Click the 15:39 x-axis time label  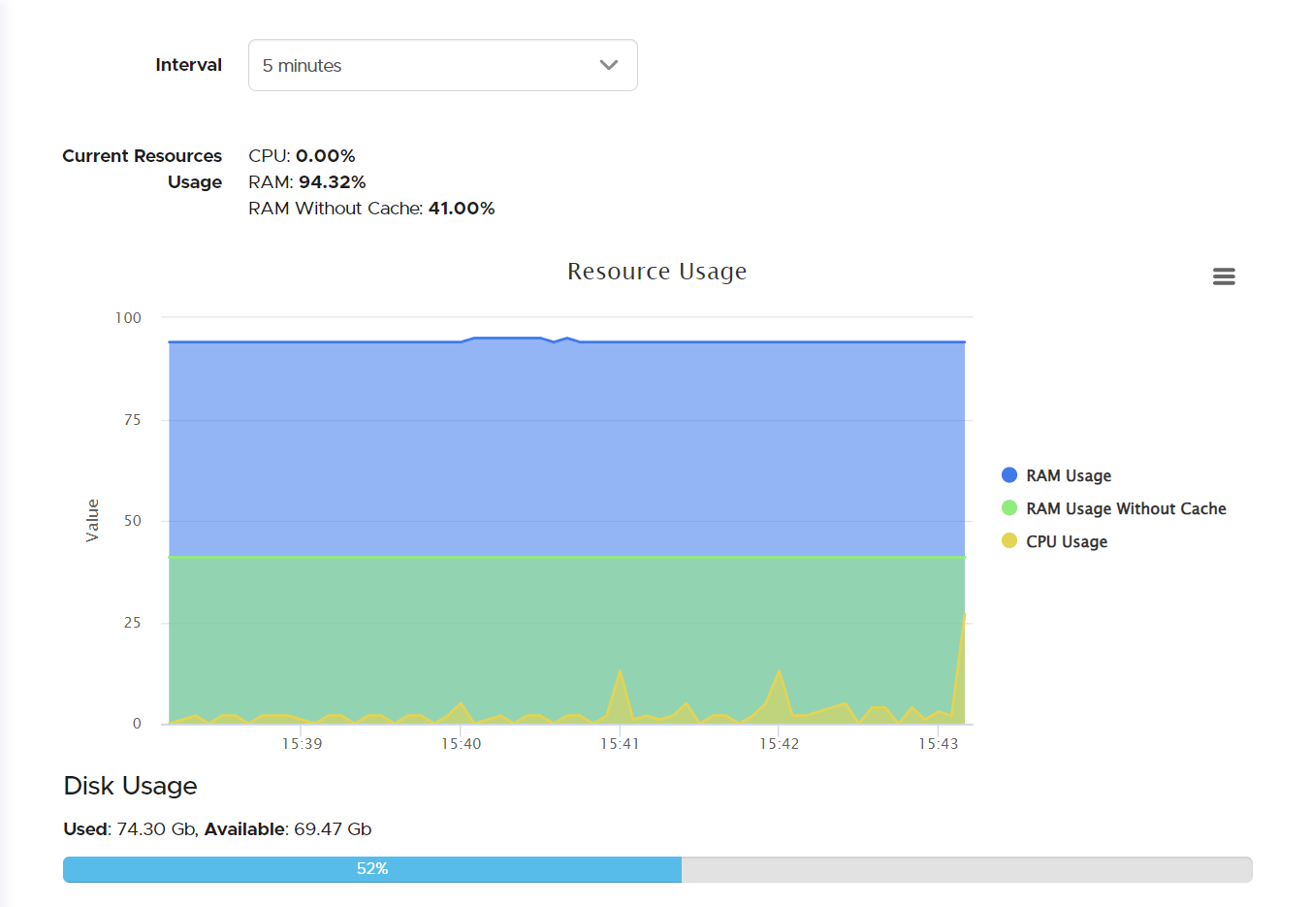302,744
